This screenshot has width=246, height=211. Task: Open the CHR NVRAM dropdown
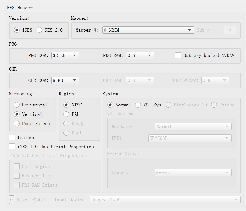click(215, 80)
